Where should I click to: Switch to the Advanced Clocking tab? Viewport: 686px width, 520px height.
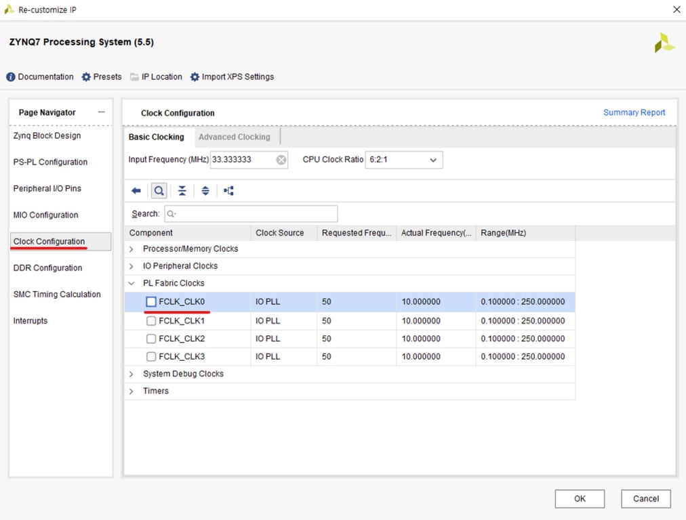pos(234,137)
